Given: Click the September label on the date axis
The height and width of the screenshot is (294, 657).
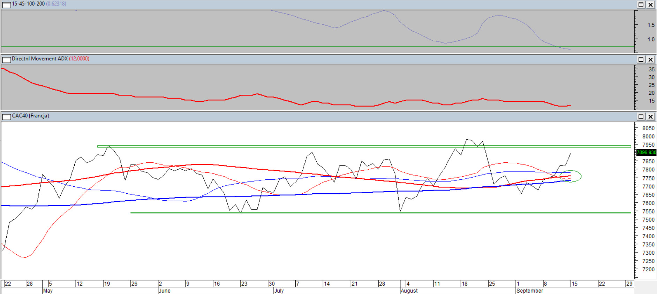Looking at the screenshot, I should 529,291.
